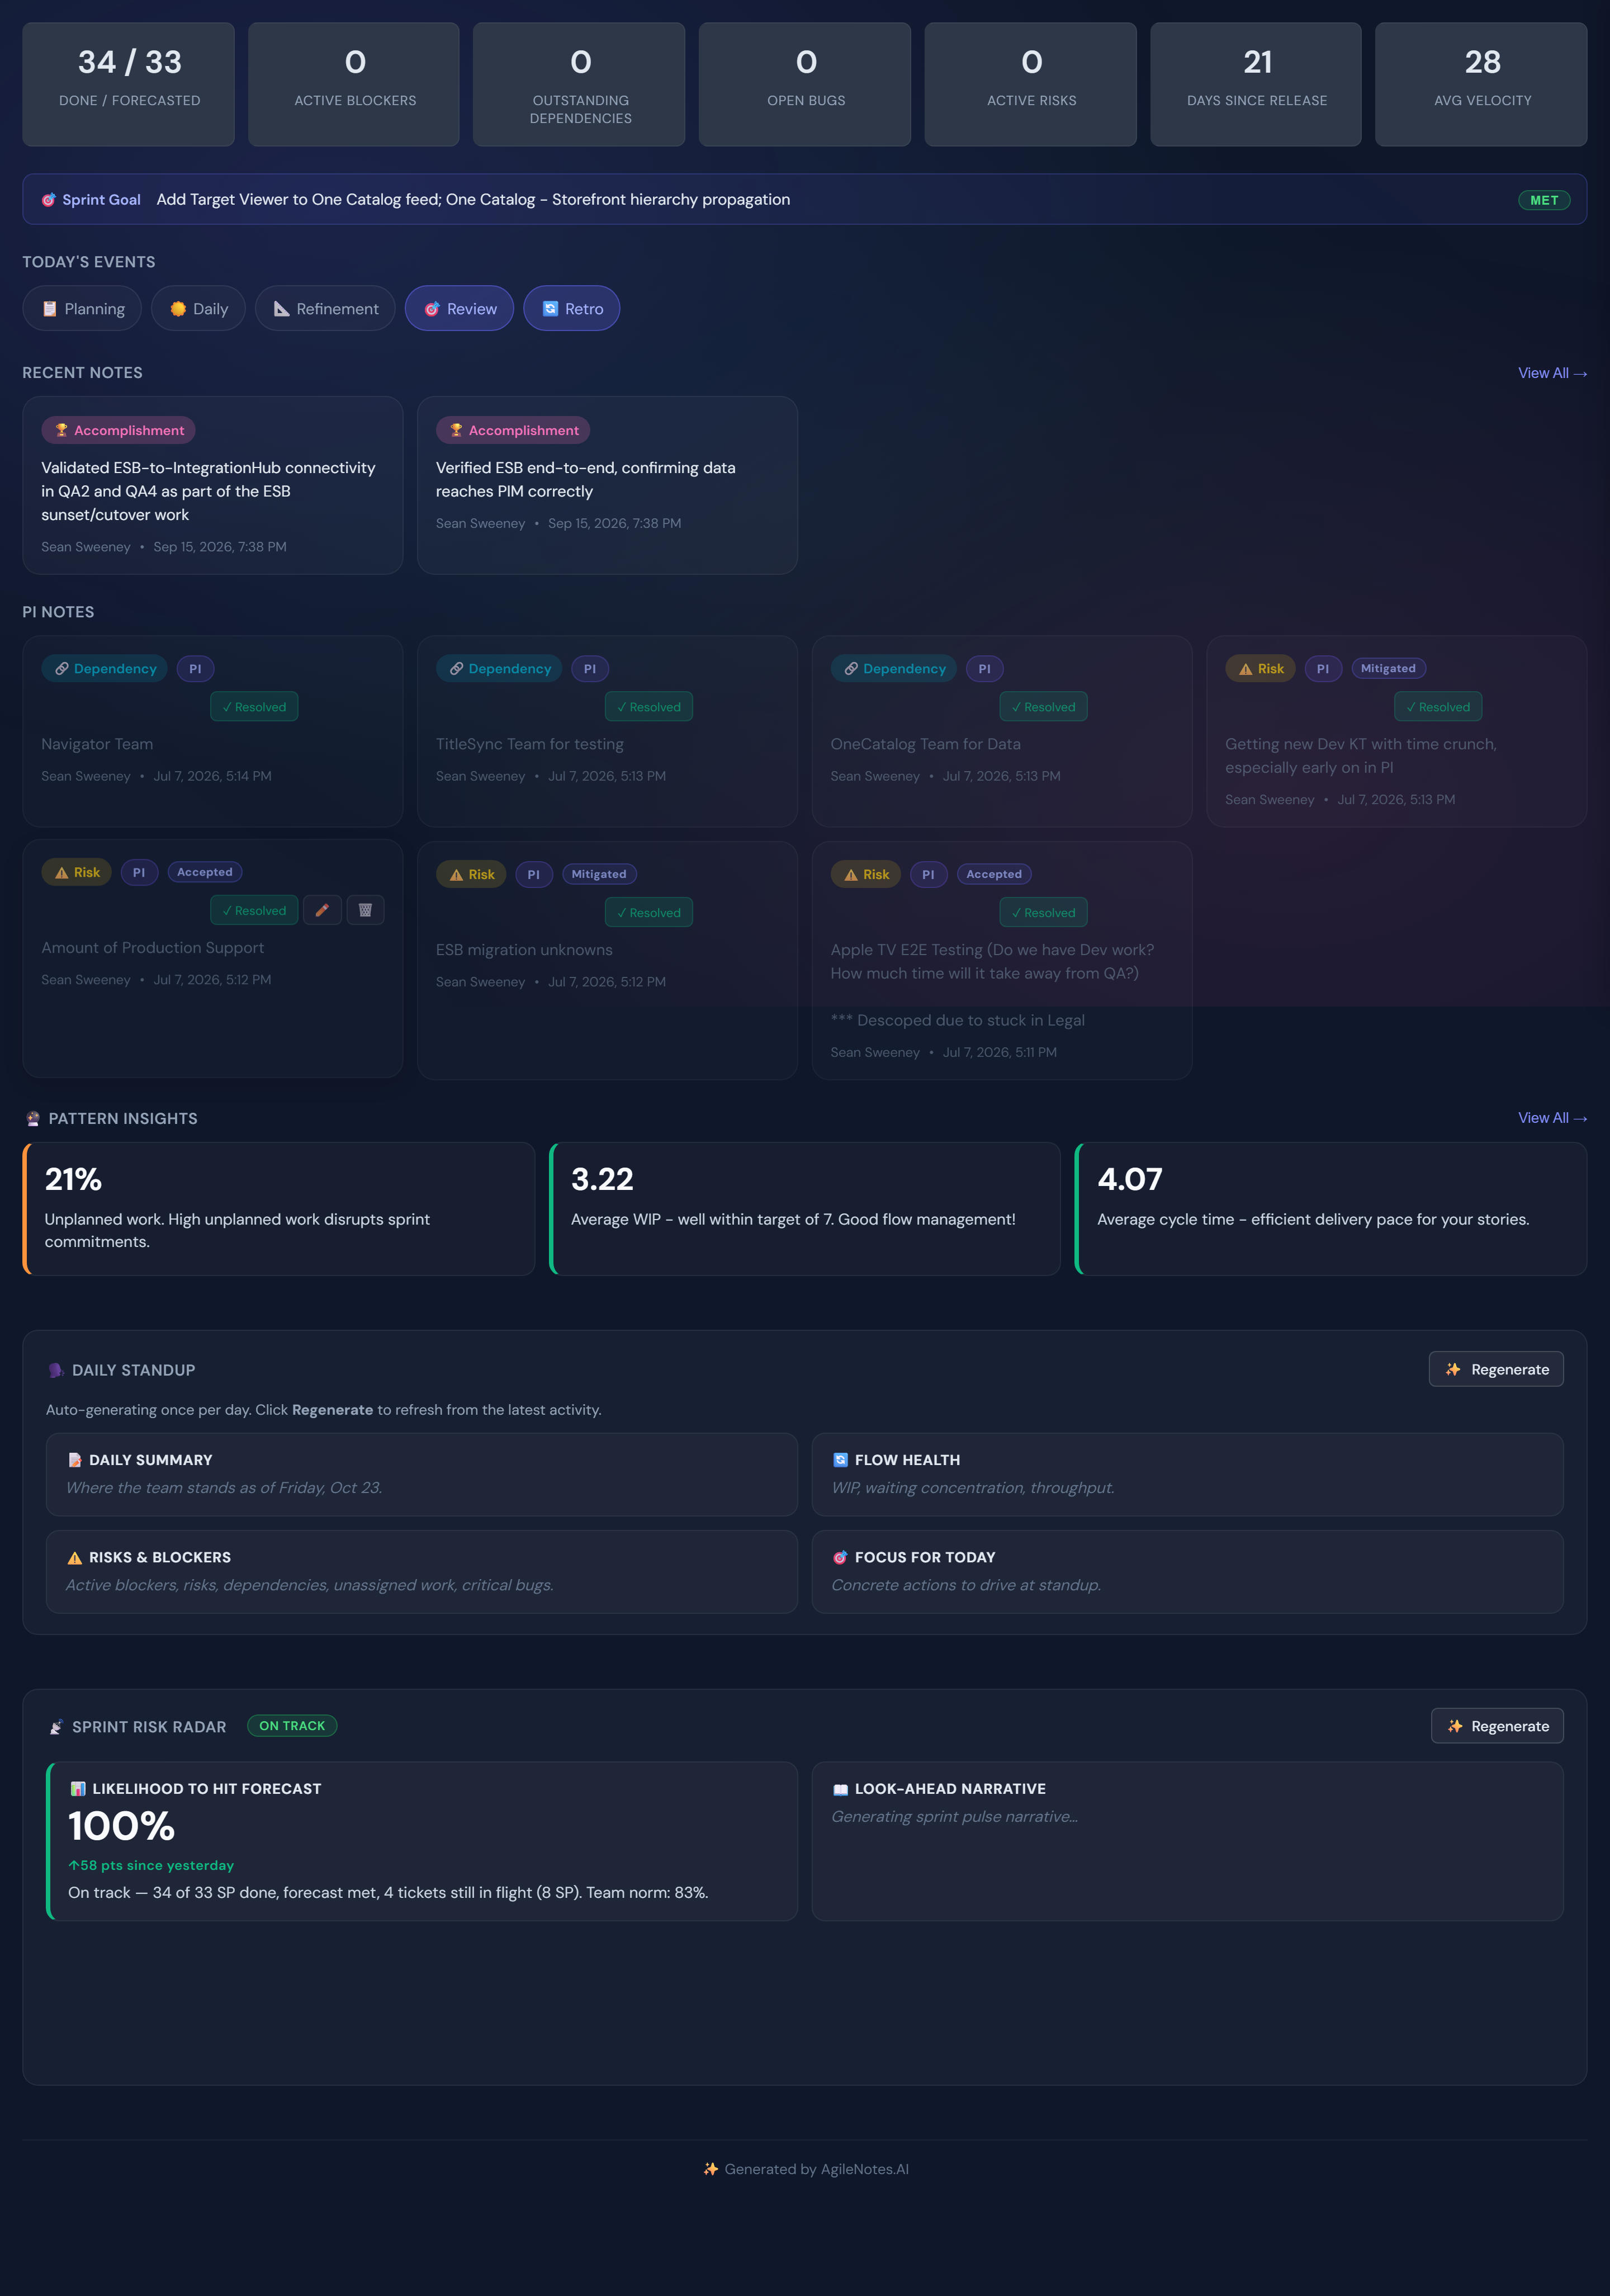This screenshot has width=1610, height=2296.
Task: Open the Done / Forecasted stat card
Action: click(129, 85)
